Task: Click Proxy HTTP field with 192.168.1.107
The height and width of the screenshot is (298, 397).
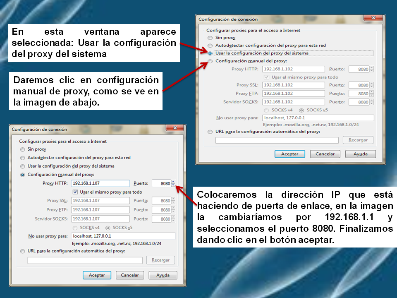Action: [100, 183]
